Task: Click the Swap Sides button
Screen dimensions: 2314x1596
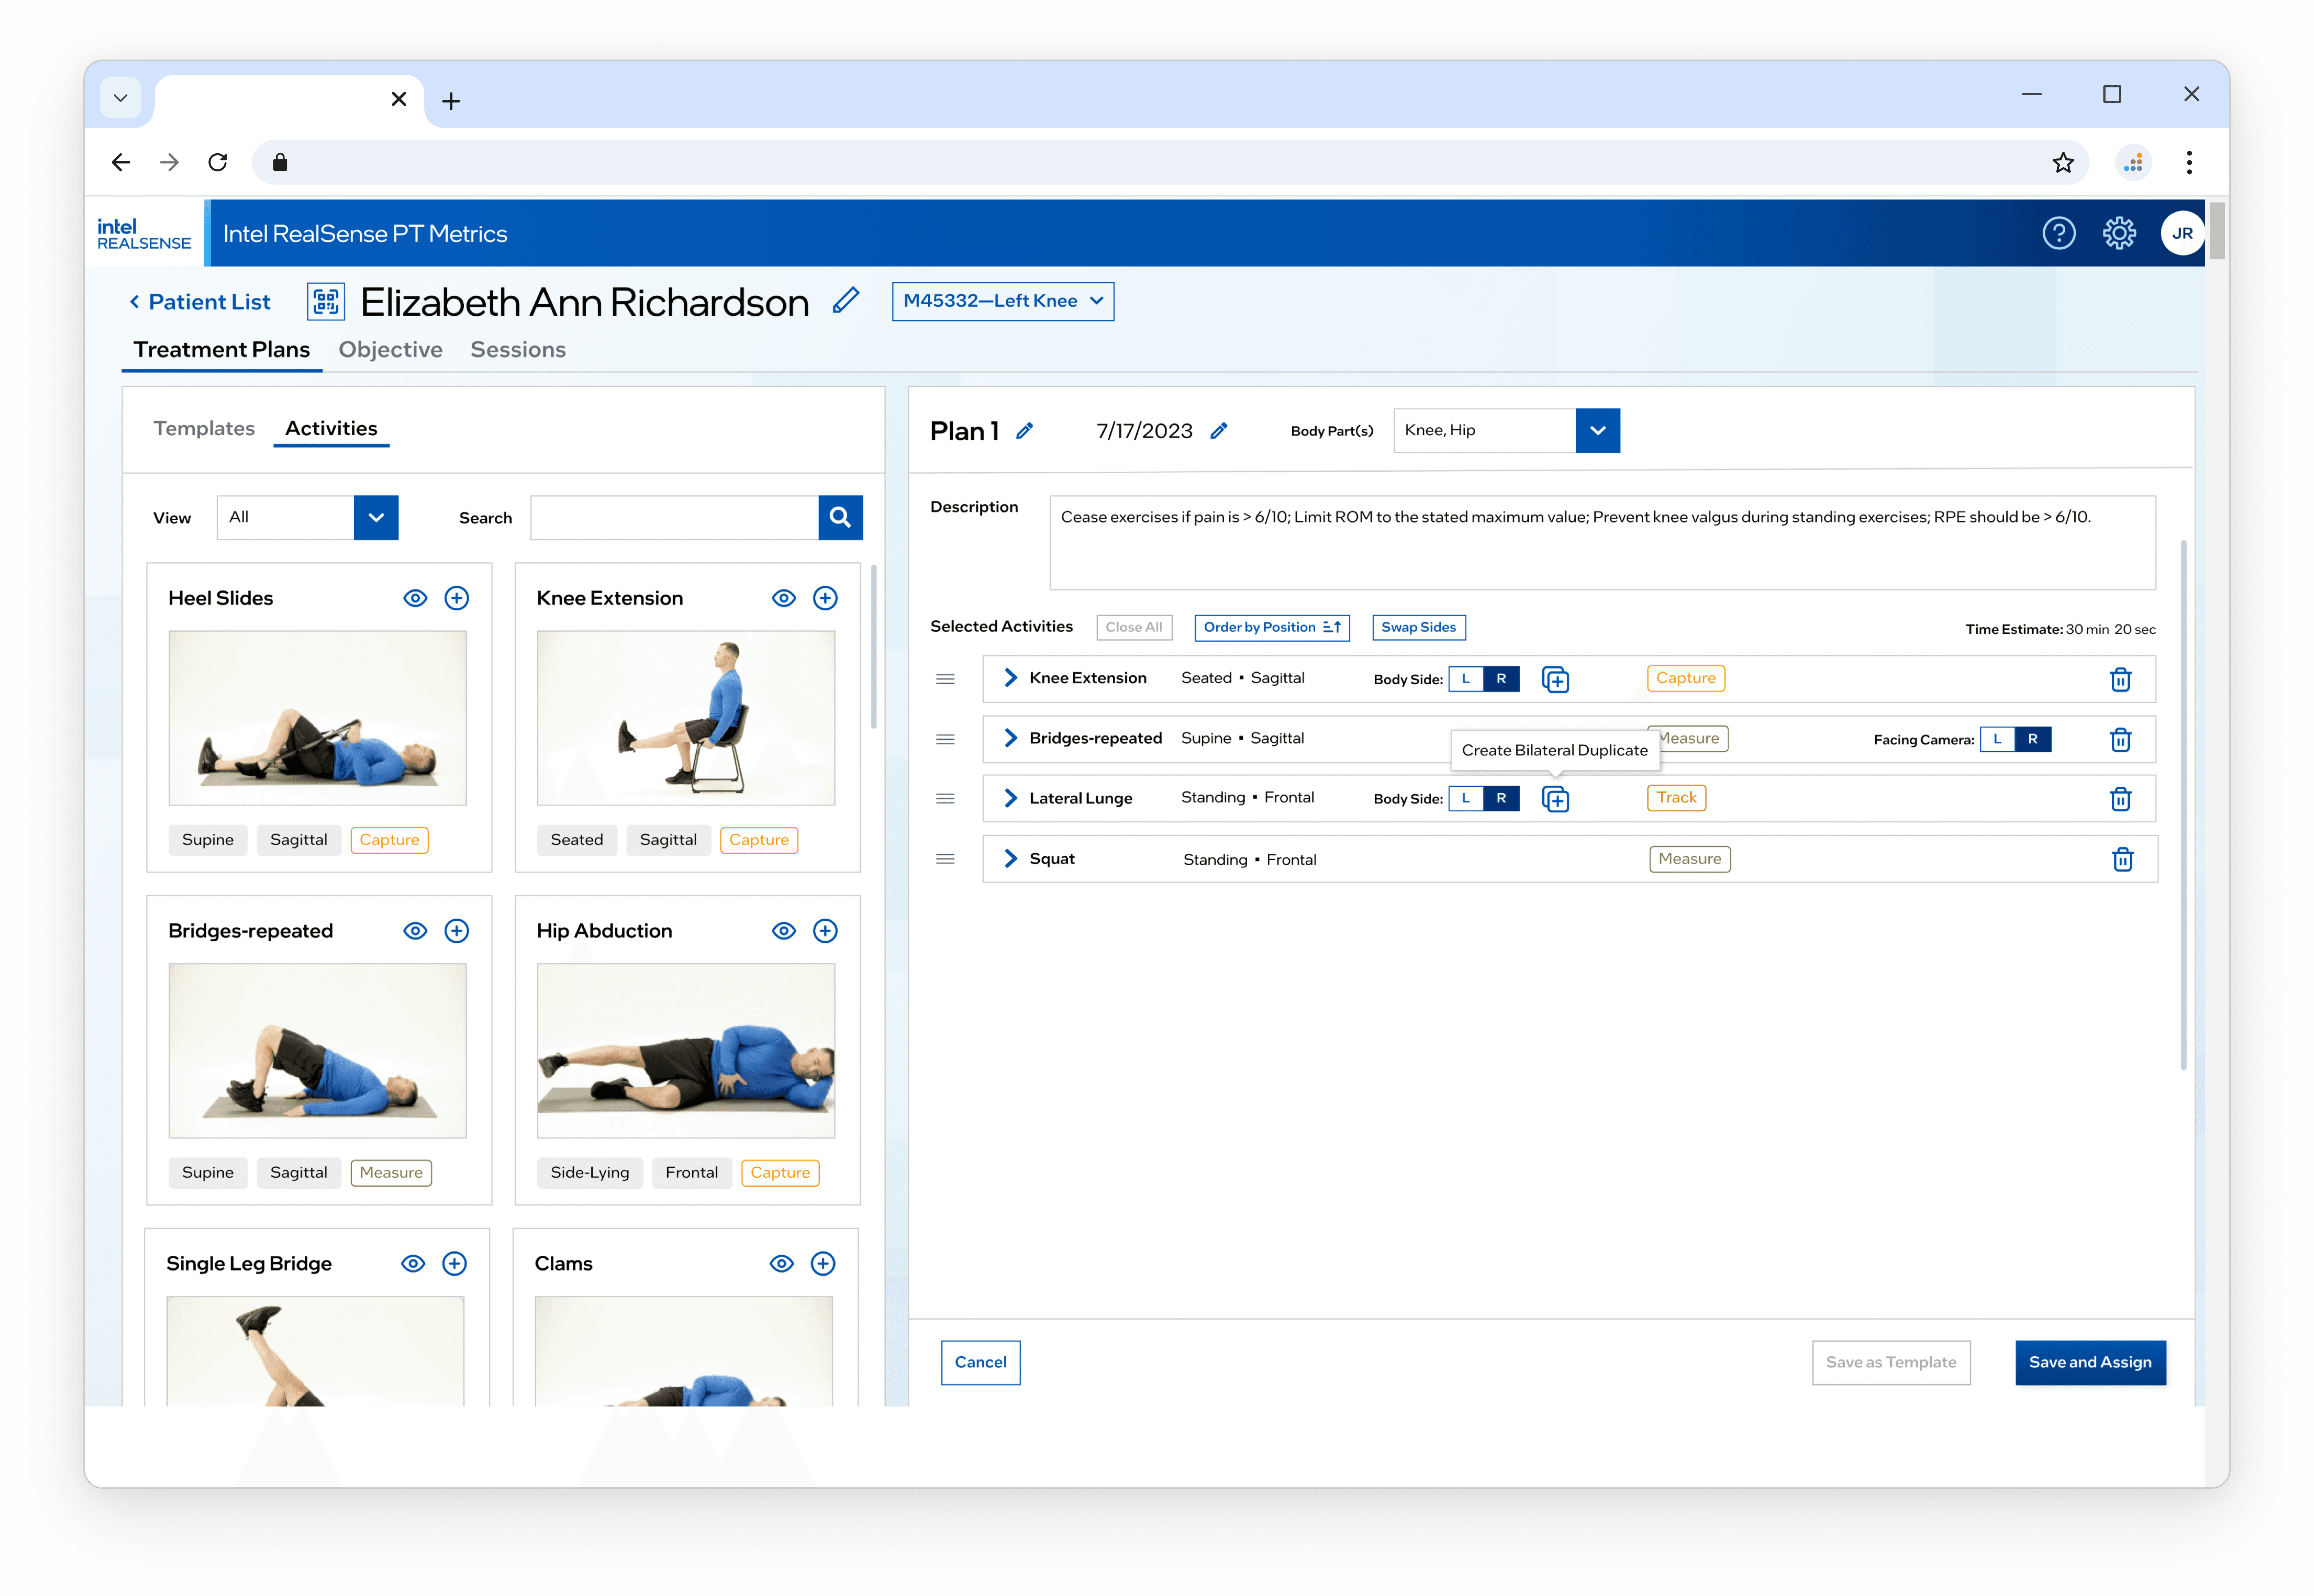Action: tap(1418, 627)
